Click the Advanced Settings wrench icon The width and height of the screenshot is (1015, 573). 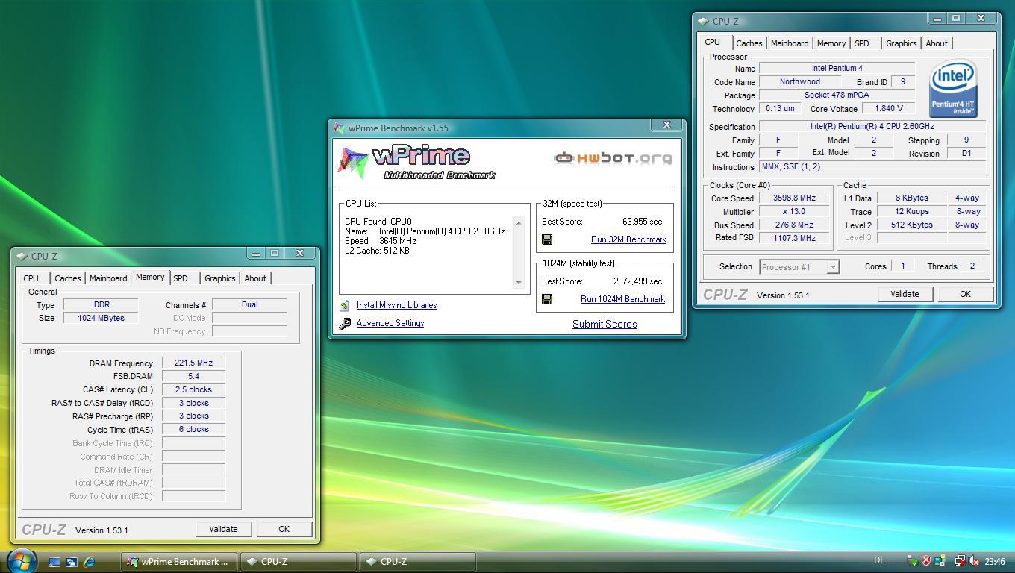point(345,323)
